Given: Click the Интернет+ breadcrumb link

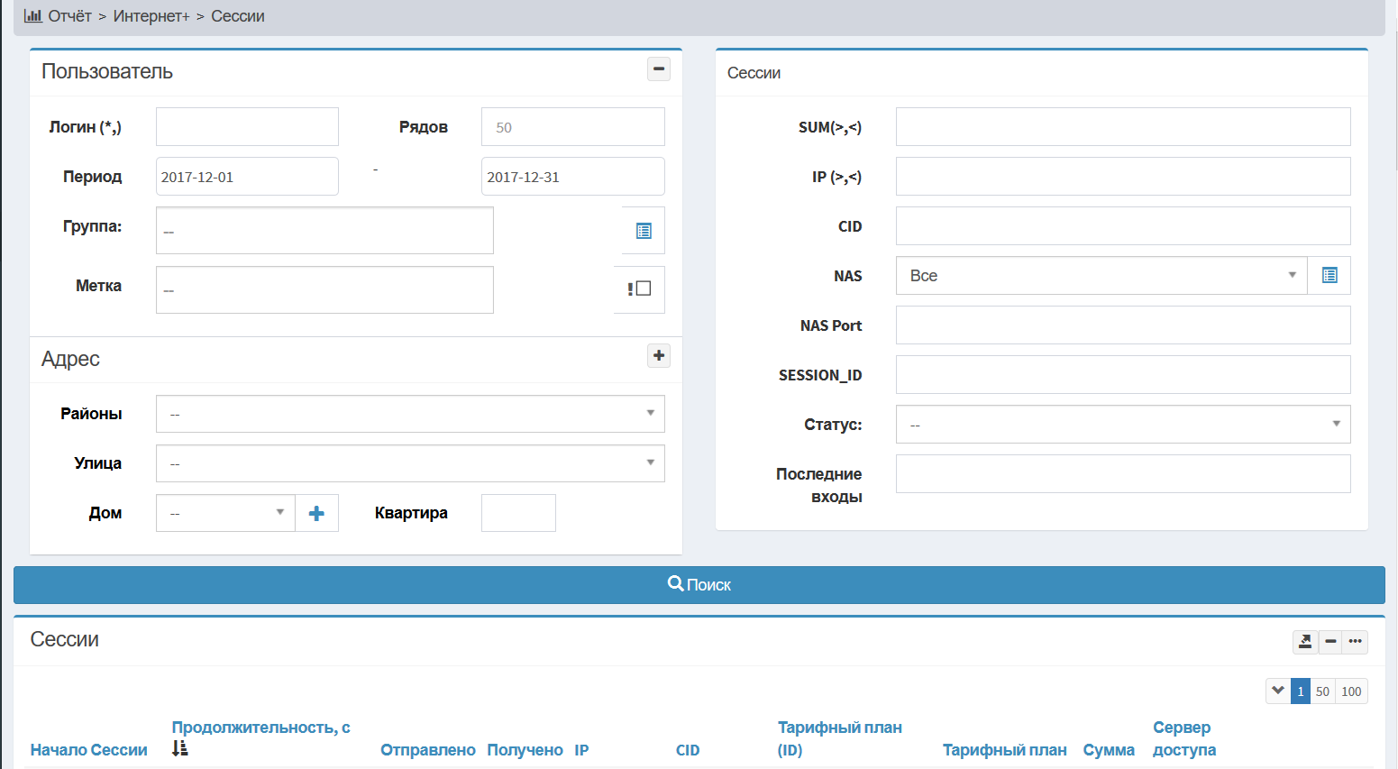Looking at the screenshot, I should tap(151, 16).
